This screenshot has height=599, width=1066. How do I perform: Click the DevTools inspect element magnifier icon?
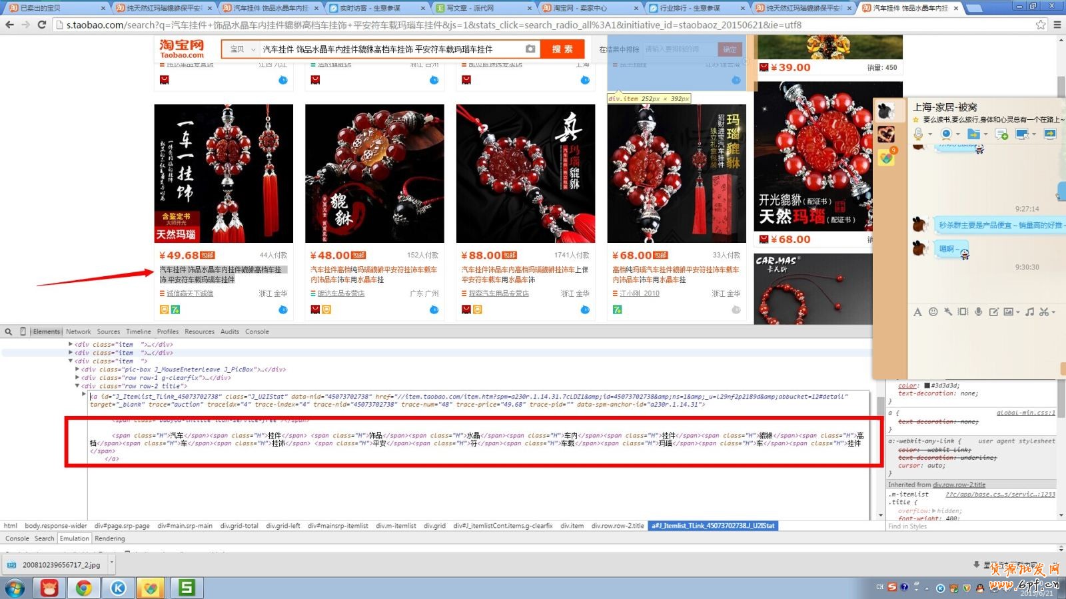(9, 331)
